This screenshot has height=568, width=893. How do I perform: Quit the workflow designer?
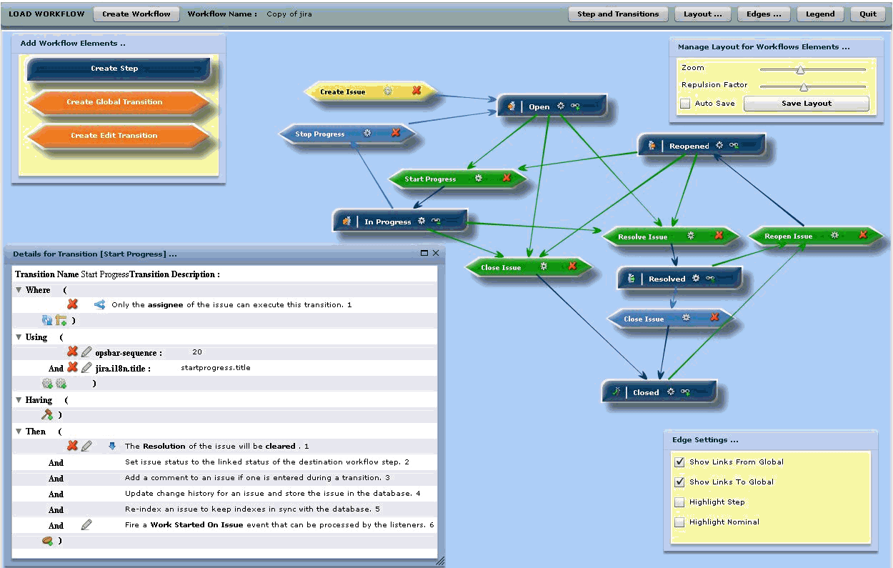click(868, 14)
